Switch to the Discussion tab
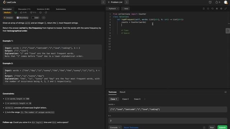 [x=24, y=9]
